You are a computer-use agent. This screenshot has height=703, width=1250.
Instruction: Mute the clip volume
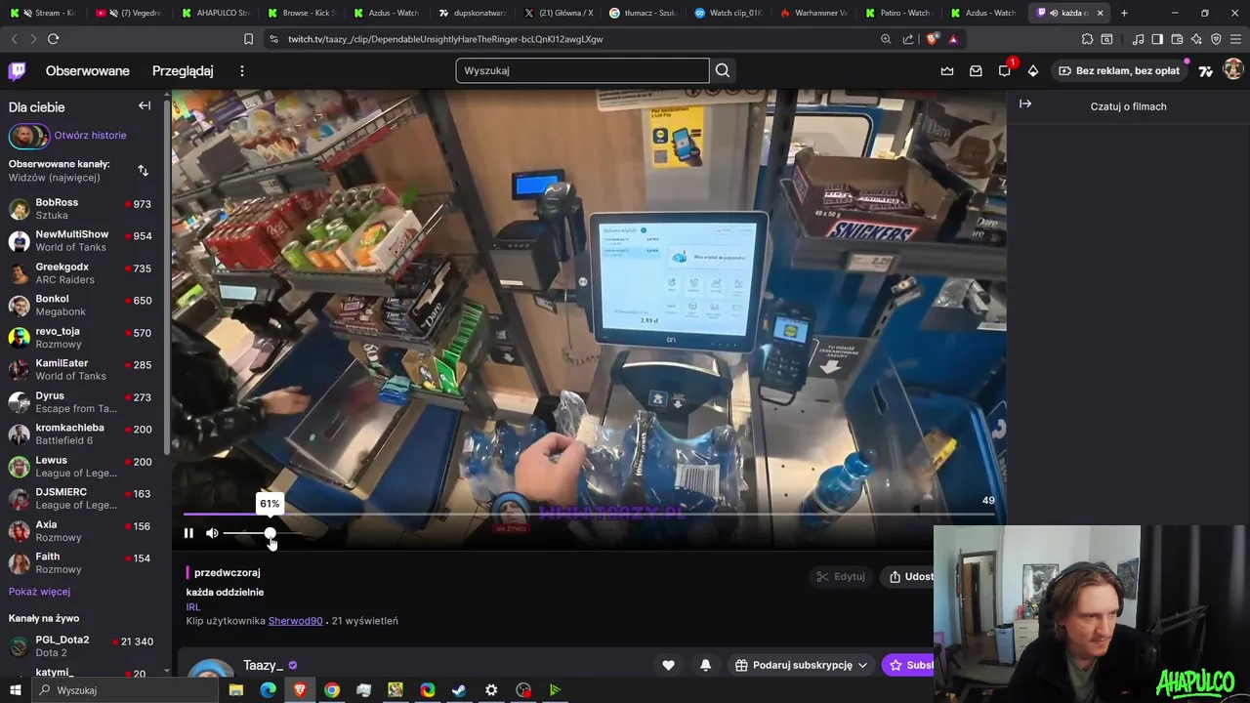tap(212, 533)
